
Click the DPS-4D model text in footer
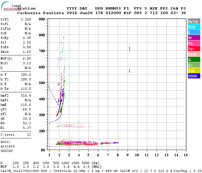coord(111,171)
